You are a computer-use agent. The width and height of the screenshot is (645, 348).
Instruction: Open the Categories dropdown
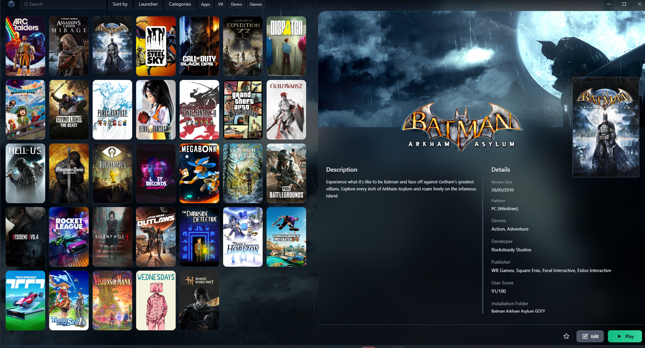click(180, 4)
